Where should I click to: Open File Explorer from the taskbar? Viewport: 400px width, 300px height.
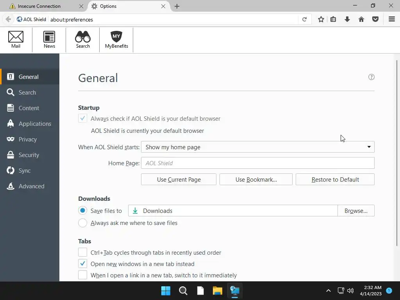pyautogui.click(x=218, y=291)
